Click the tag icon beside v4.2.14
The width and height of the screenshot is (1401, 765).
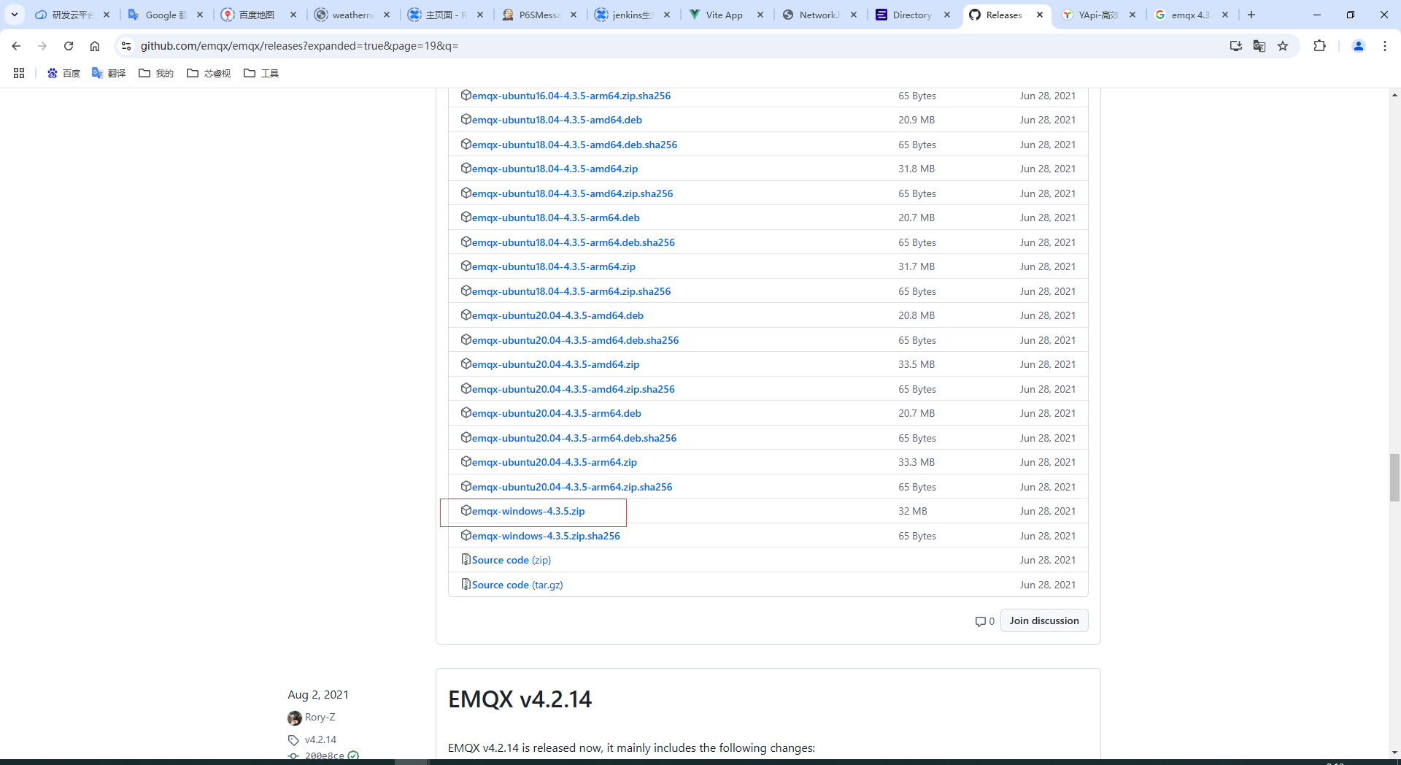[293, 740]
